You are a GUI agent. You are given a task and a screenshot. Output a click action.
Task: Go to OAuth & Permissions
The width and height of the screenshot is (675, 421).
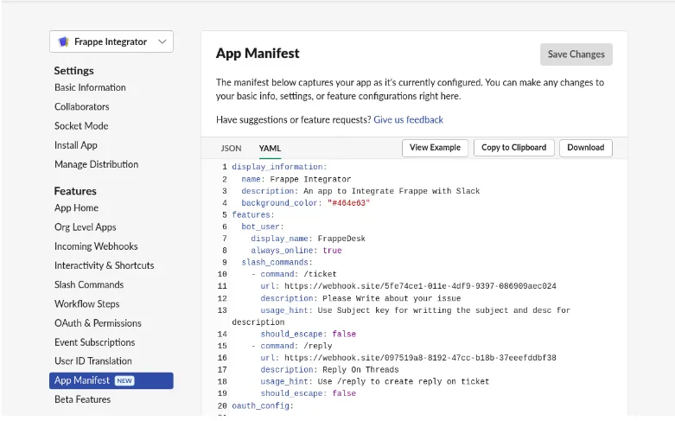tap(99, 323)
